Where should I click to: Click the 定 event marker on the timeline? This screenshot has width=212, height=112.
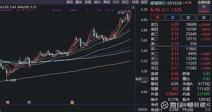tap(72, 102)
